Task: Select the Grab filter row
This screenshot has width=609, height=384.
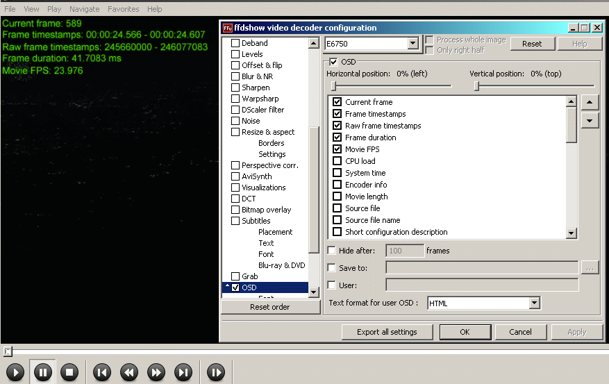Action: click(x=249, y=276)
